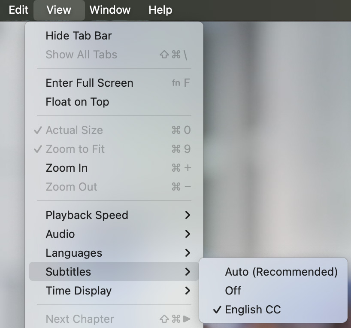The image size is (351, 328).
Task: Toggle Float on Top
Action: pyautogui.click(x=77, y=102)
